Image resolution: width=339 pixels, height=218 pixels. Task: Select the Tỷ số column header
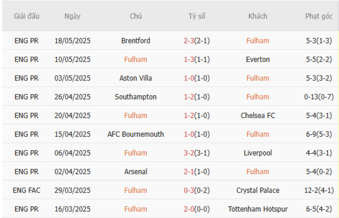[x=197, y=16]
